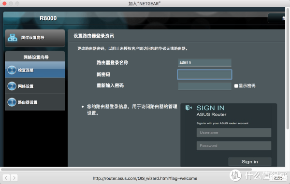290x184 pixels.
Task: Click the Password field in the sample
Action: (x=234, y=145)
